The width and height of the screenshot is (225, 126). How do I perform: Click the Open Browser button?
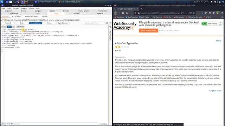click(x=63, y=23)
